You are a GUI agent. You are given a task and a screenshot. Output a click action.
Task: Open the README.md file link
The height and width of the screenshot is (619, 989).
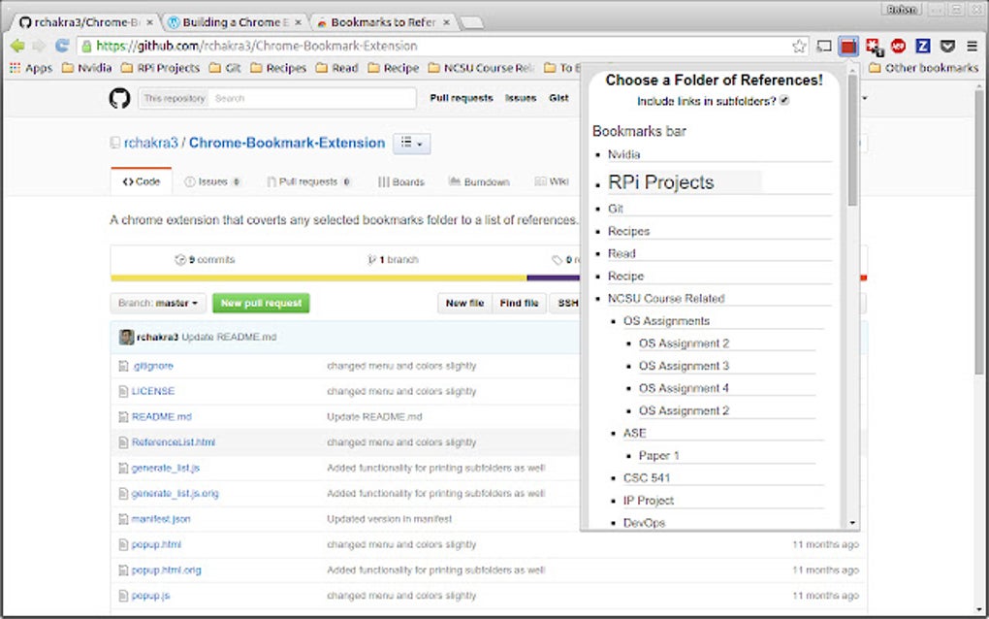(161, 417)
